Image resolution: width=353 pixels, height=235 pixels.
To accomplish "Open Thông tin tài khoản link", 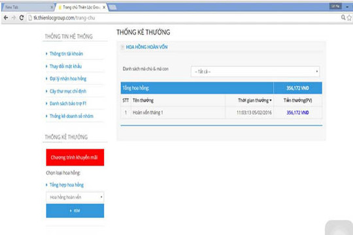I will 66,54.
